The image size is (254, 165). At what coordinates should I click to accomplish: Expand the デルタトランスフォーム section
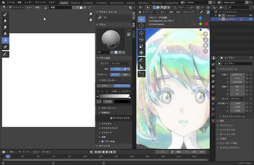233,116
